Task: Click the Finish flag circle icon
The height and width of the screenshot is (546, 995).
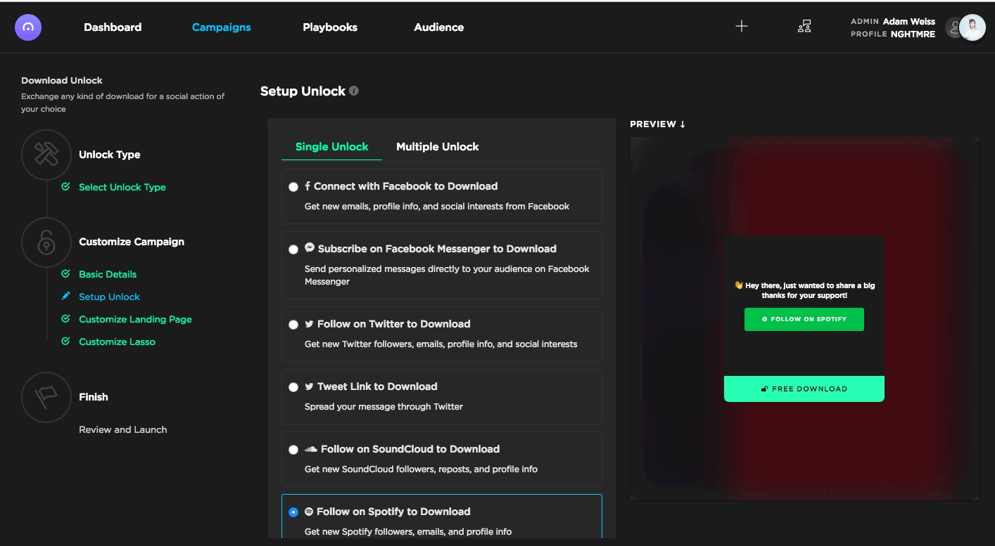Action: pos(46,397)
